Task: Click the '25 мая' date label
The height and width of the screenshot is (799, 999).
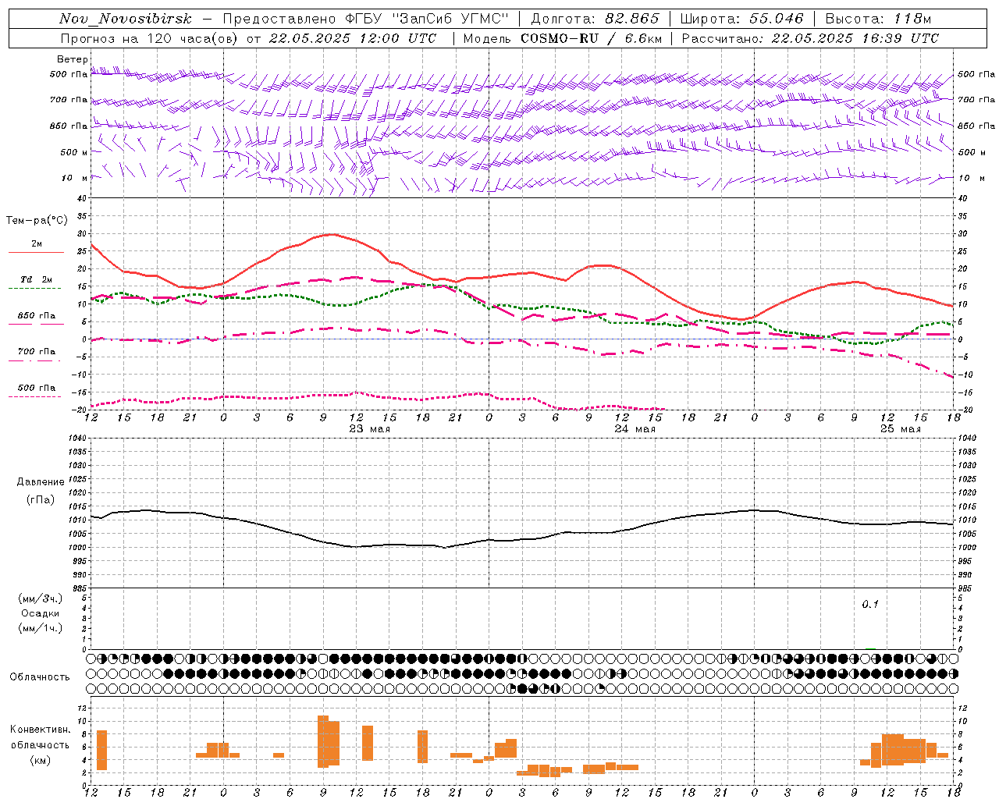Action: click(900, 428)
